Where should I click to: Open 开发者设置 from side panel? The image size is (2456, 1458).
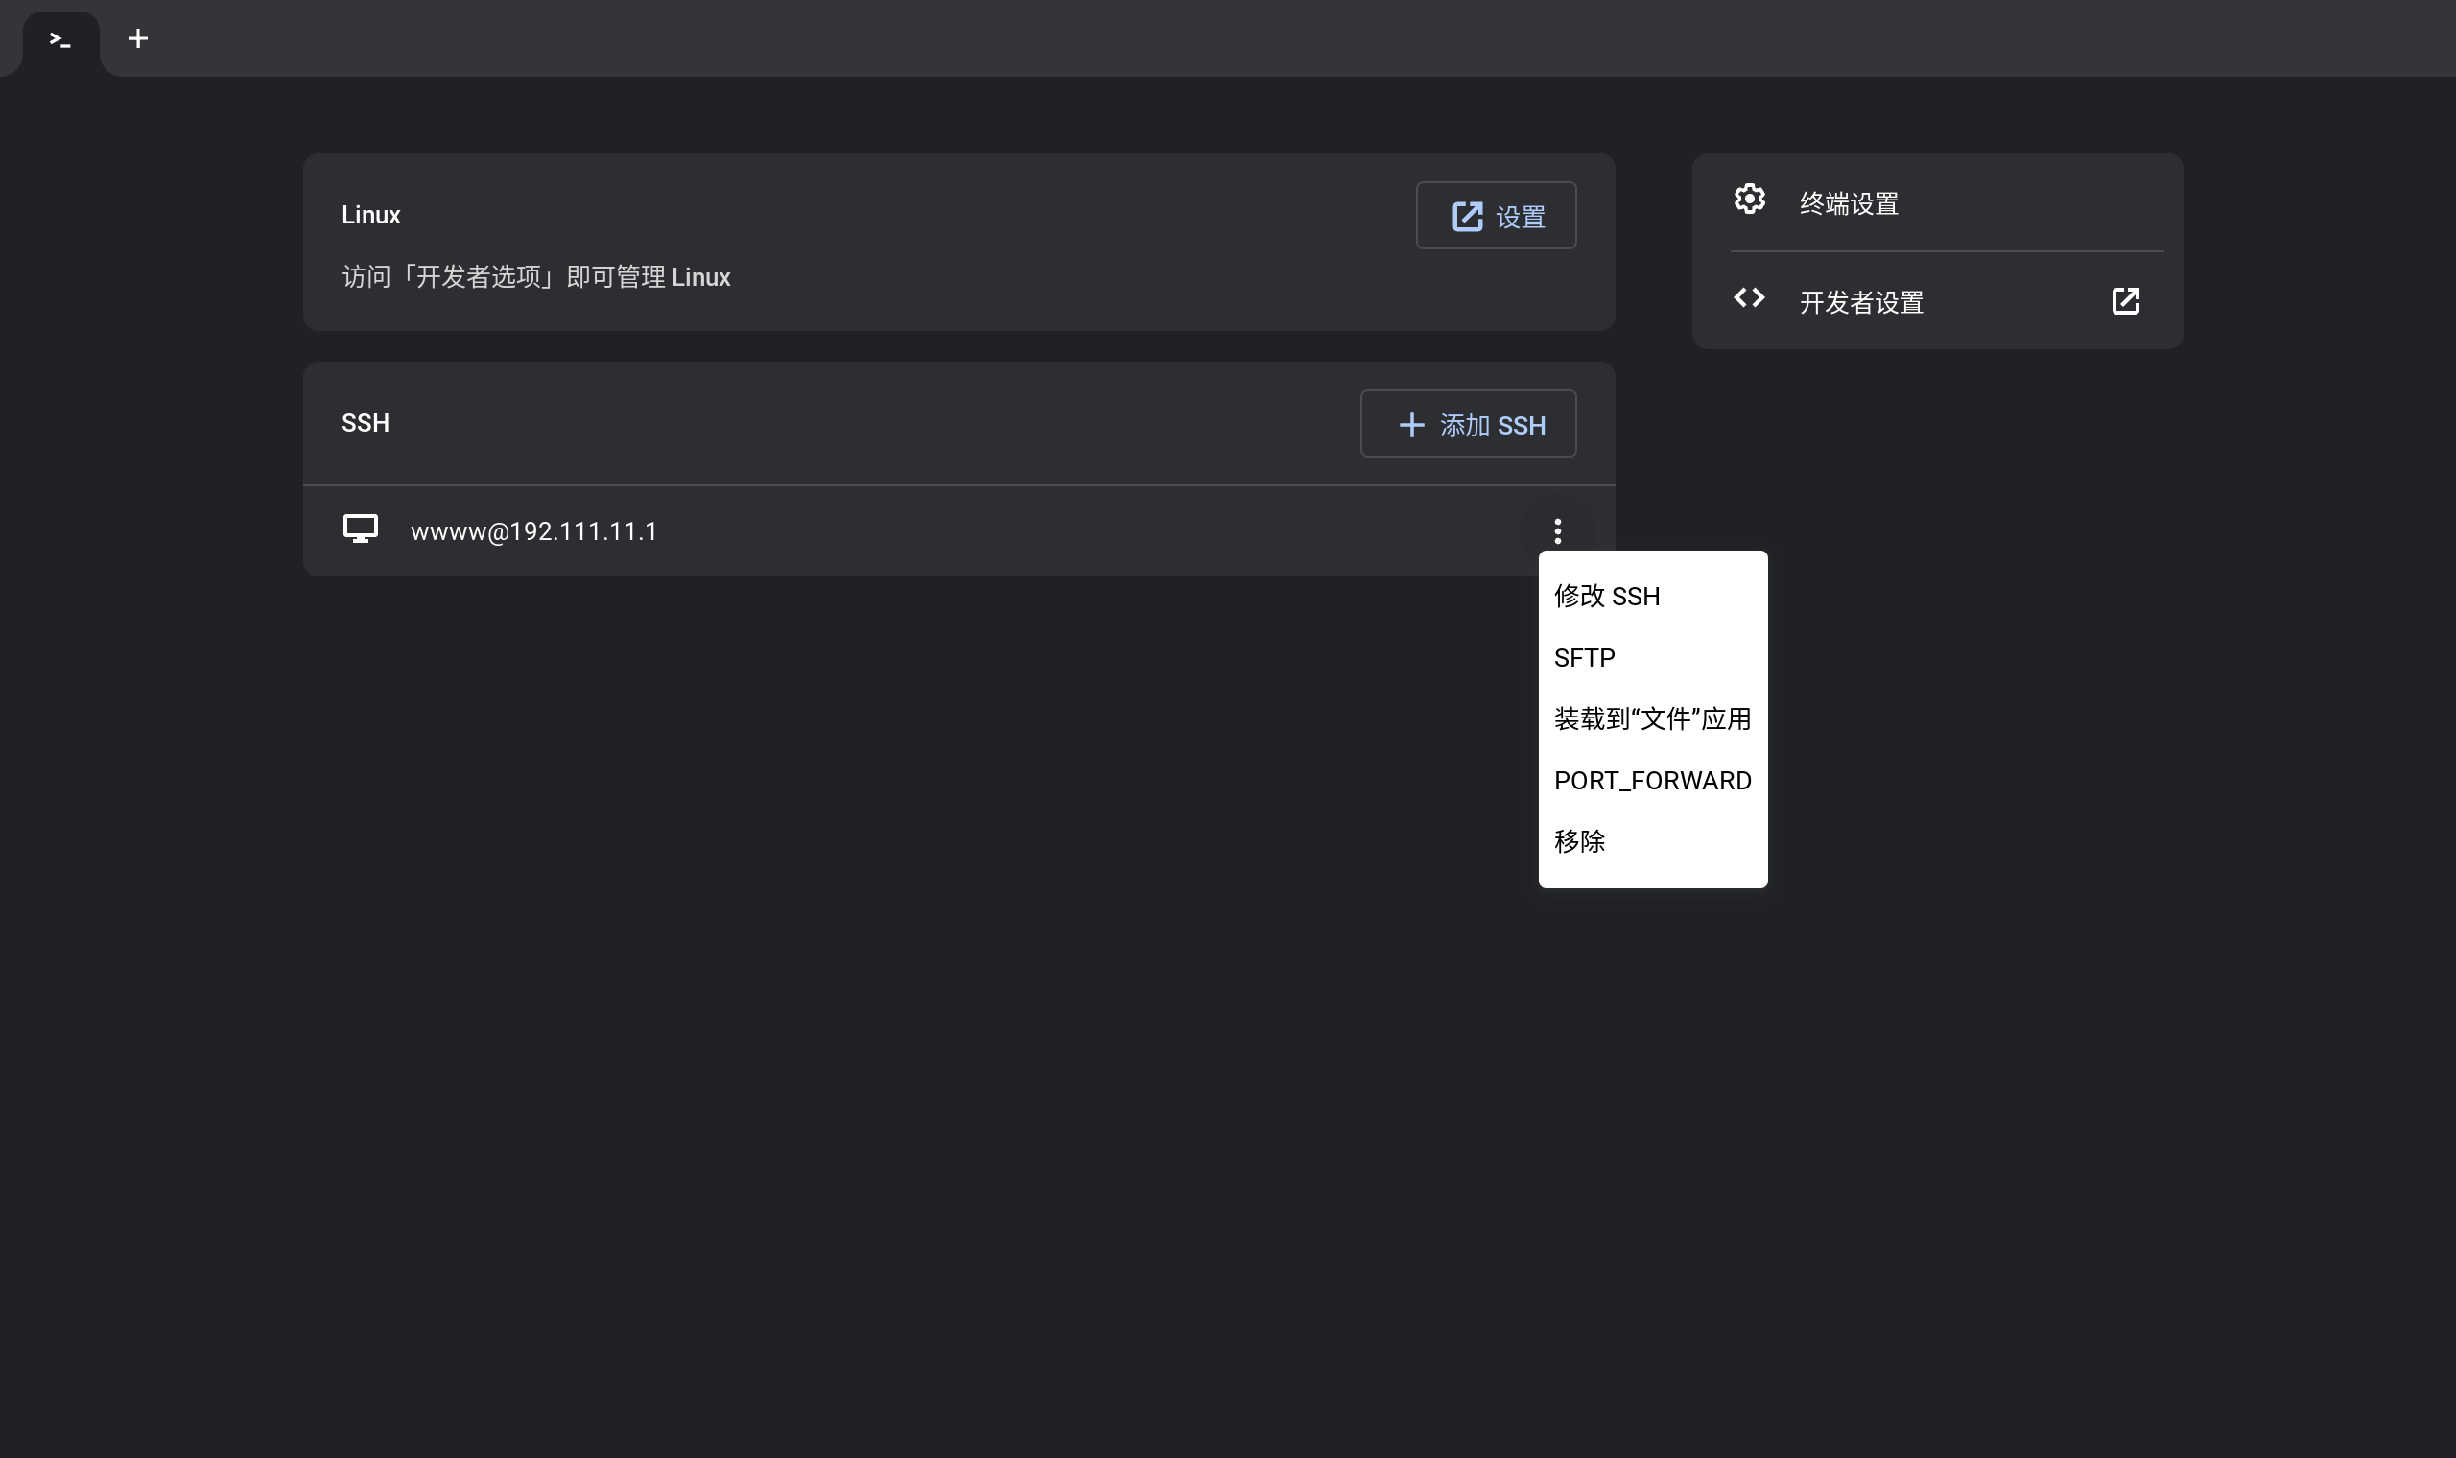tap(1860, 302)
